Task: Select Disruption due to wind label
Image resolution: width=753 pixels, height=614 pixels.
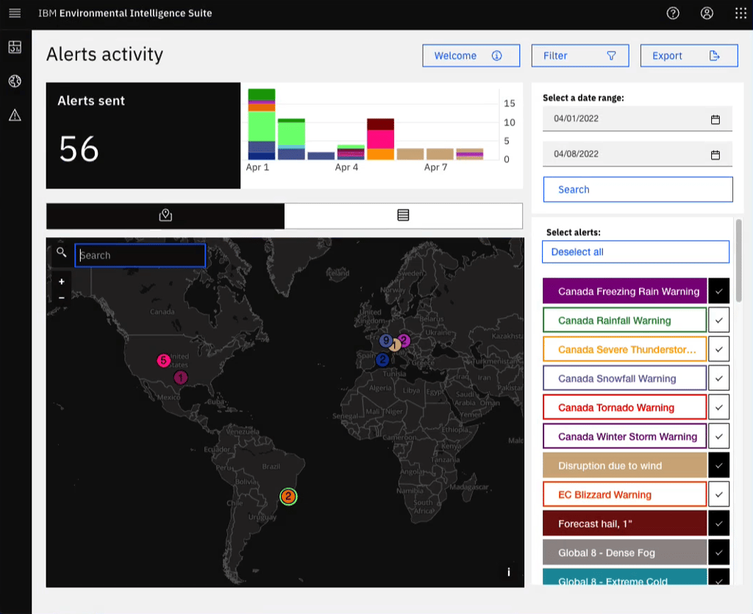Action: [625, 465]
